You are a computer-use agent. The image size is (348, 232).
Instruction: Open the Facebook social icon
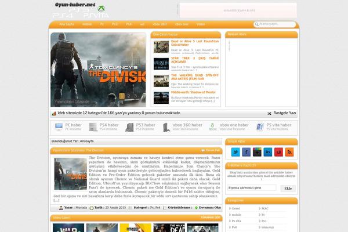click(246, 152)
